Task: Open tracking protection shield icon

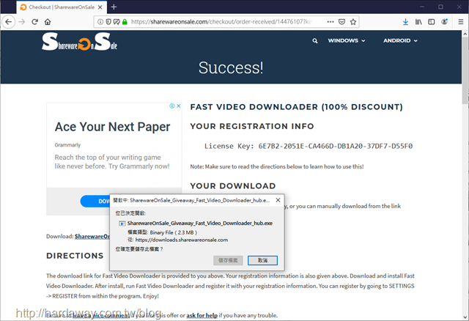Action: pos(108,22)
